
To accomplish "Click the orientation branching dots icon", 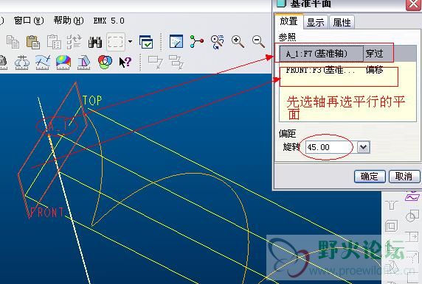I will pos(197,42).
